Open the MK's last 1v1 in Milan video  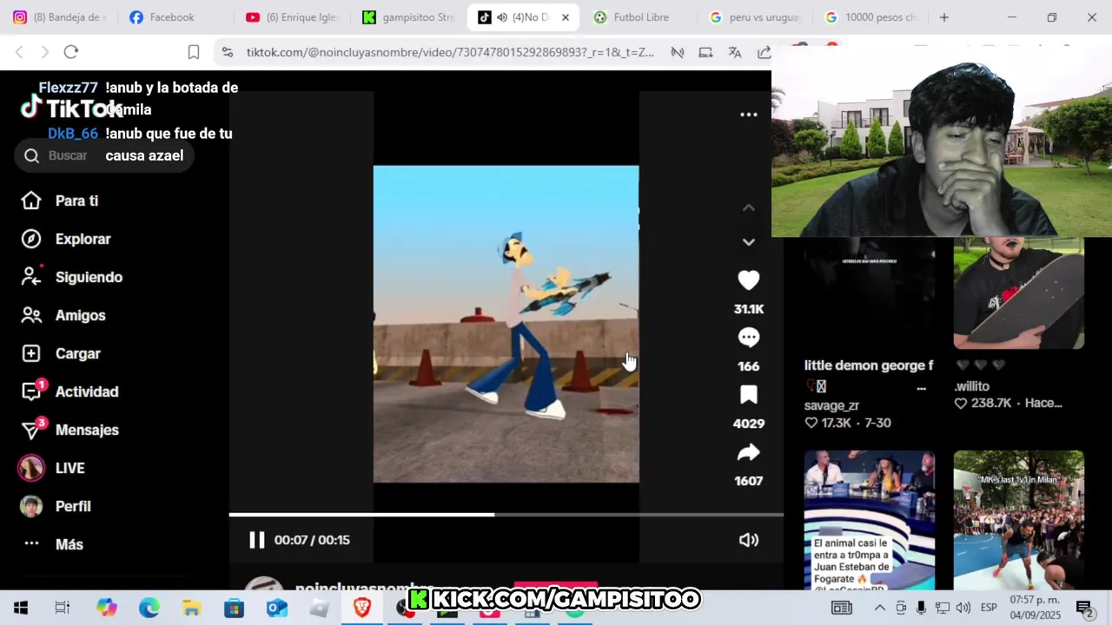(x=1018, y=520)
